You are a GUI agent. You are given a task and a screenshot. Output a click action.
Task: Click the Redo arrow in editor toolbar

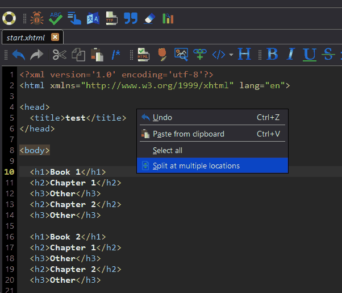click(37, 55)
